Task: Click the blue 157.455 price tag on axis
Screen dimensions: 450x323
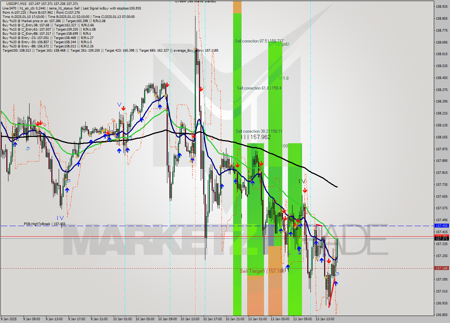Action: [x=442, y=226]
